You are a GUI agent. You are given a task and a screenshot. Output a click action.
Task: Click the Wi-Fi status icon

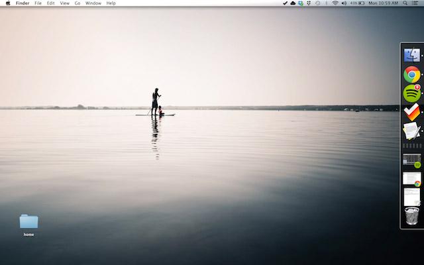[x=335, y=3]
